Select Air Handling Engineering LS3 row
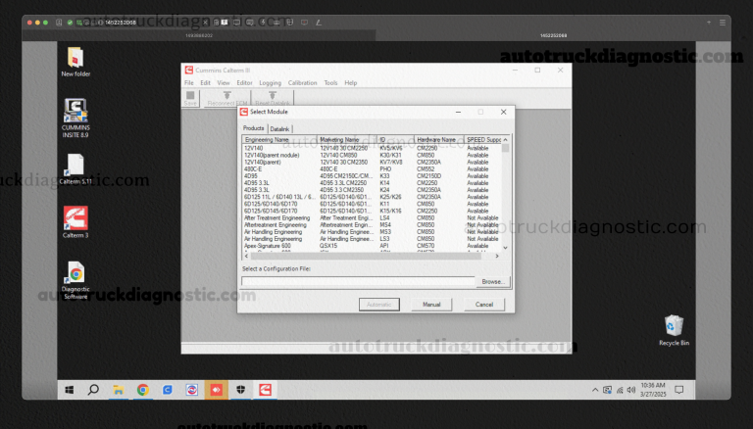The height and width of the screenshot is (429, 753). click(373, 238)
